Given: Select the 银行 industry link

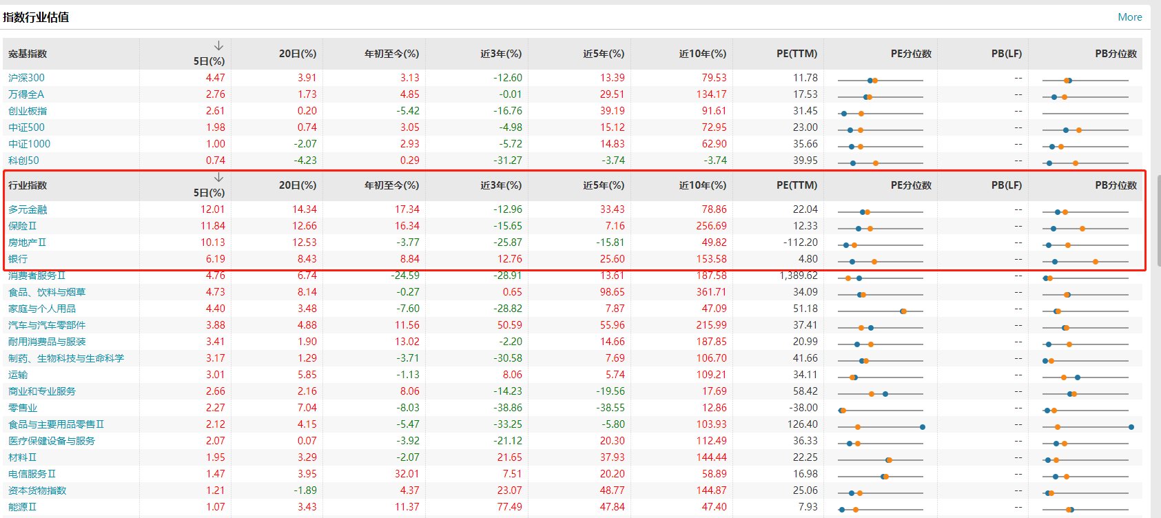Looking at the screenshot, I should coord(18,259).
